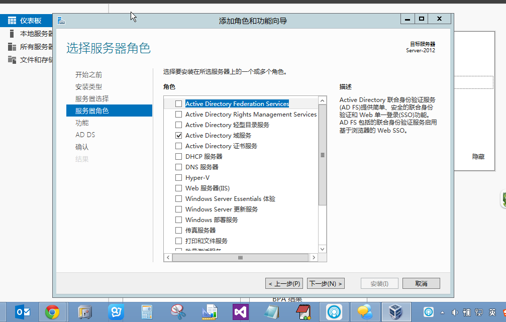Screen dimensions: 506x322
Task: Click the roles list scroll-up arrow
Action: coord(323,100)
